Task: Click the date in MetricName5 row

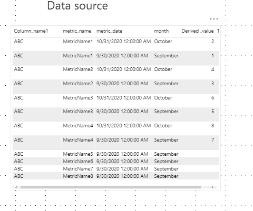Action: point(122,154)
